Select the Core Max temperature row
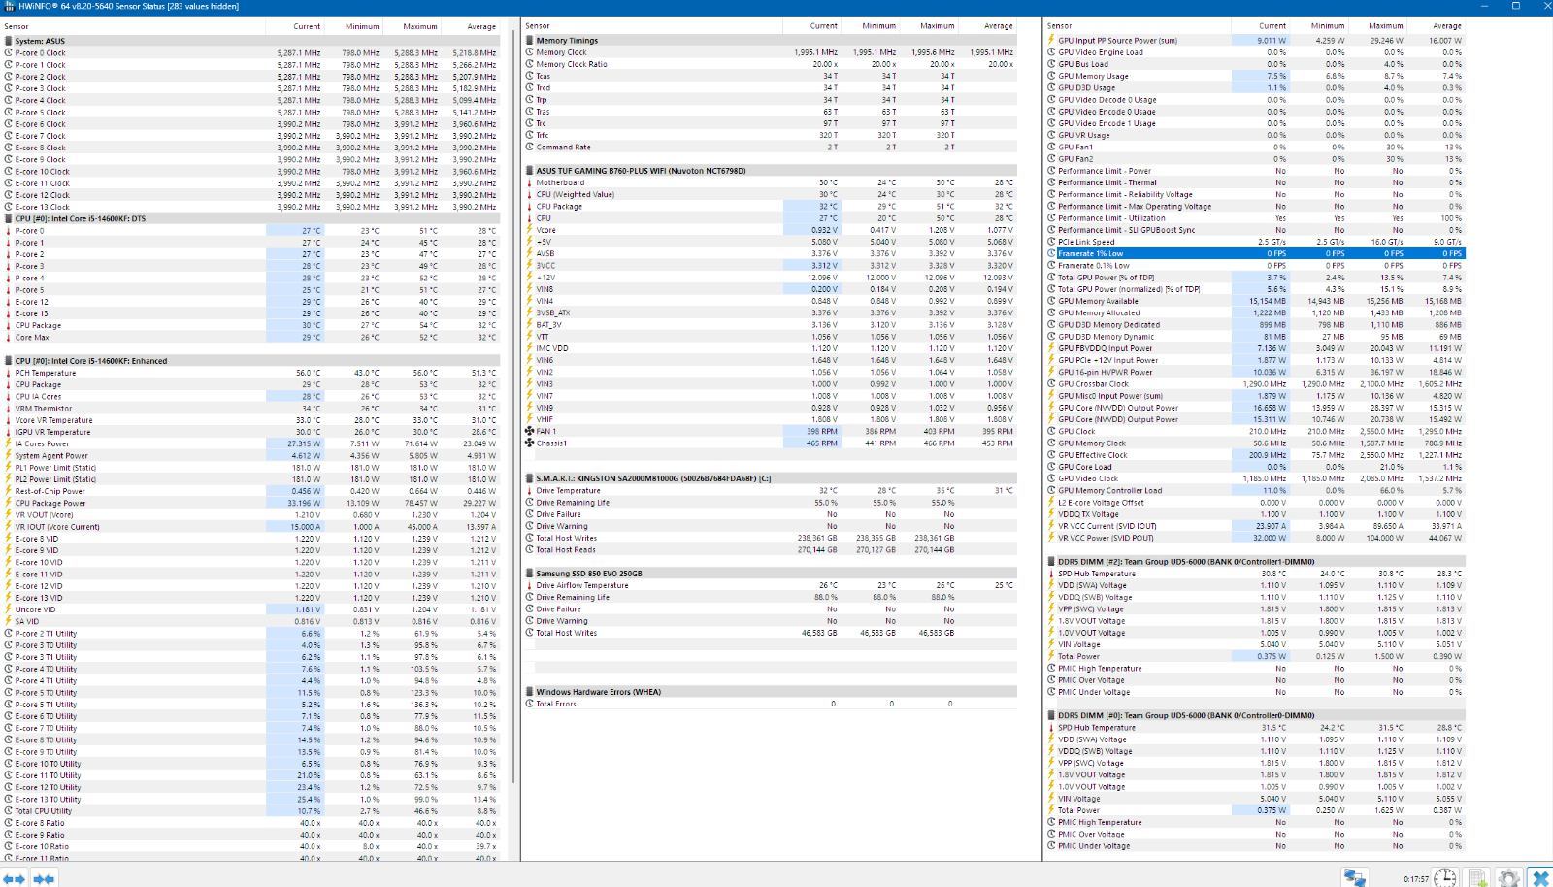The image size is (1553, 887). [251, 337]
